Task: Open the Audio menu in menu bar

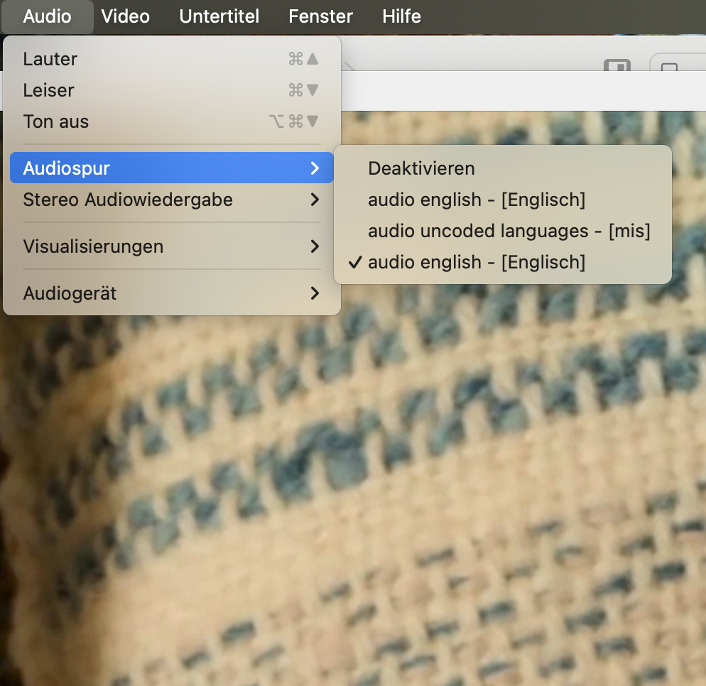Action: click(48, 16)
